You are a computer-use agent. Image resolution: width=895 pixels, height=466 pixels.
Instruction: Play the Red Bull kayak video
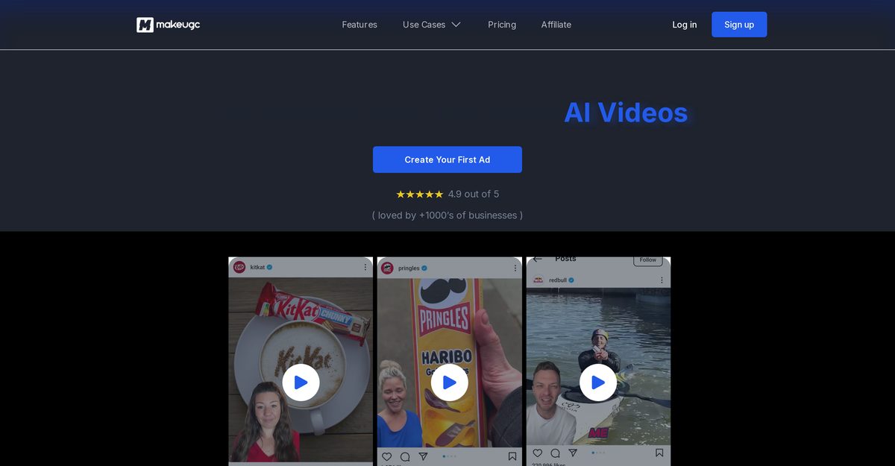[x=598, y=382]
